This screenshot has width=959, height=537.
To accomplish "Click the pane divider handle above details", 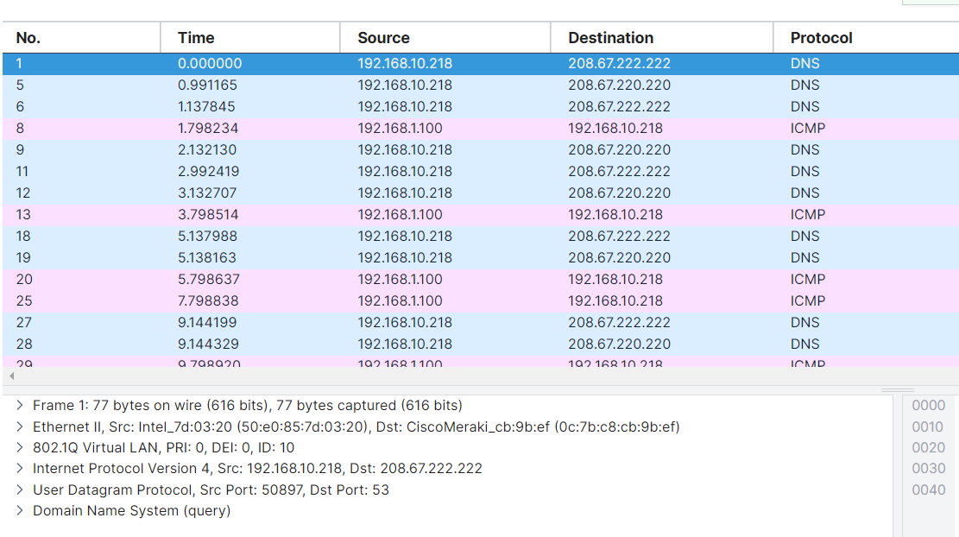I will (899, 388).
